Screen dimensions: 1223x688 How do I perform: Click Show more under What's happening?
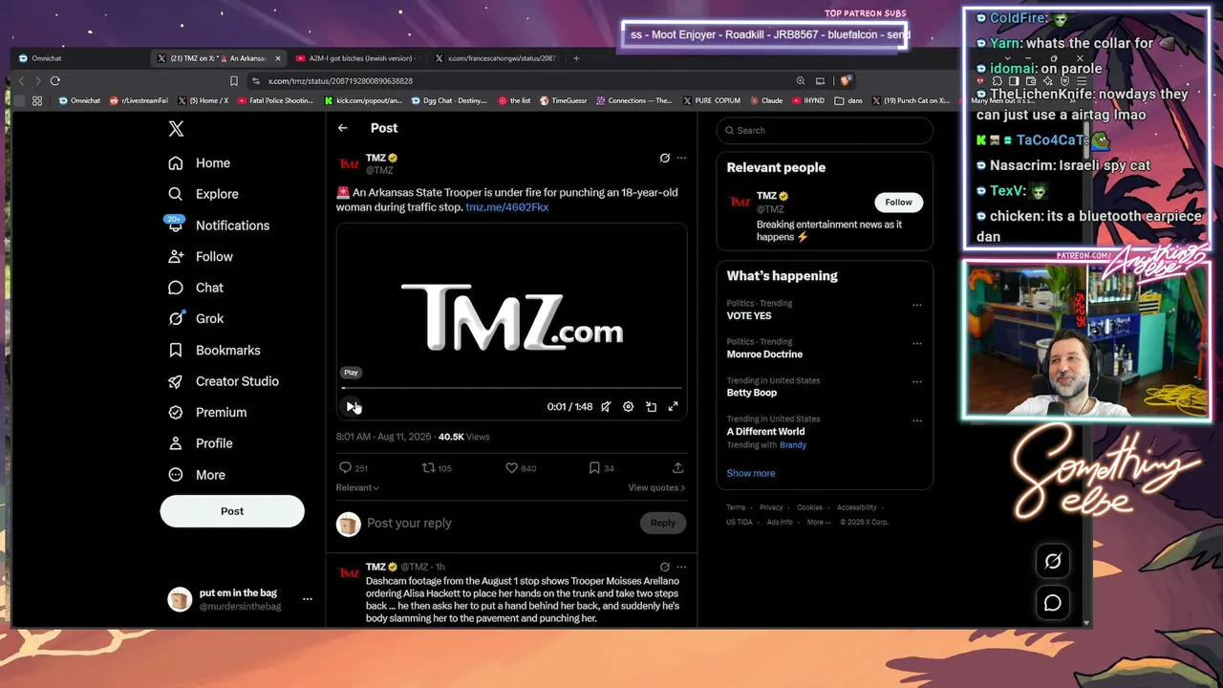751,474
